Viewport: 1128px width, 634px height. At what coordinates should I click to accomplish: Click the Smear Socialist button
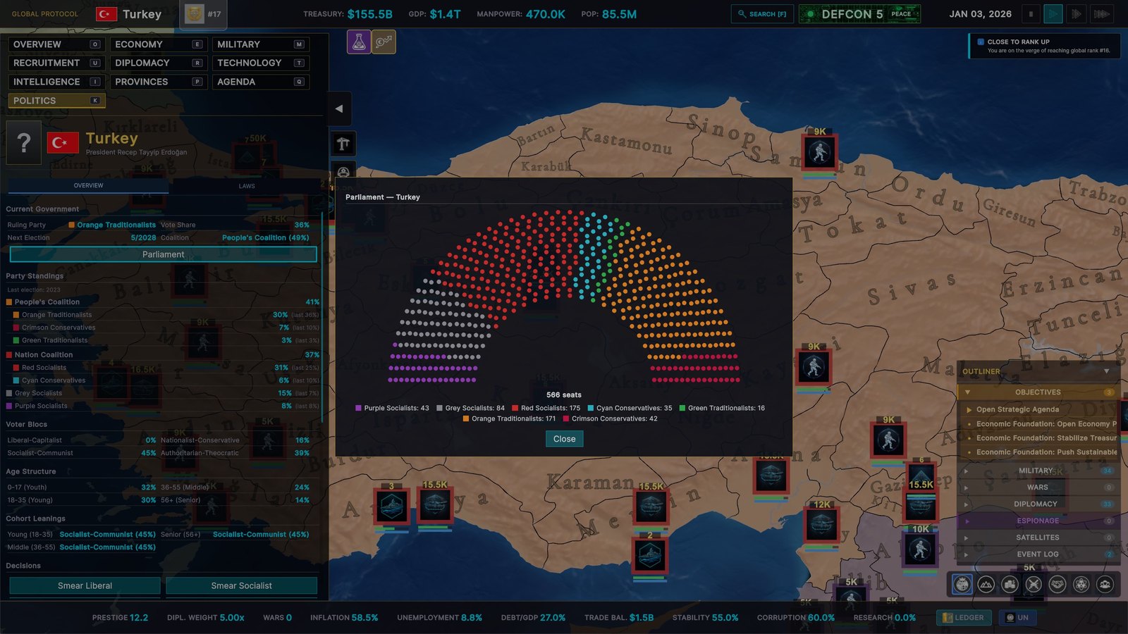click(242, 585)
